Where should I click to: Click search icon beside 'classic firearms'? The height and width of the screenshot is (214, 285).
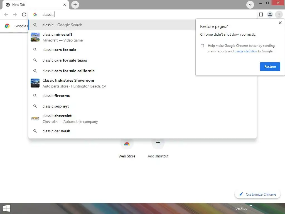pos(35,96)
